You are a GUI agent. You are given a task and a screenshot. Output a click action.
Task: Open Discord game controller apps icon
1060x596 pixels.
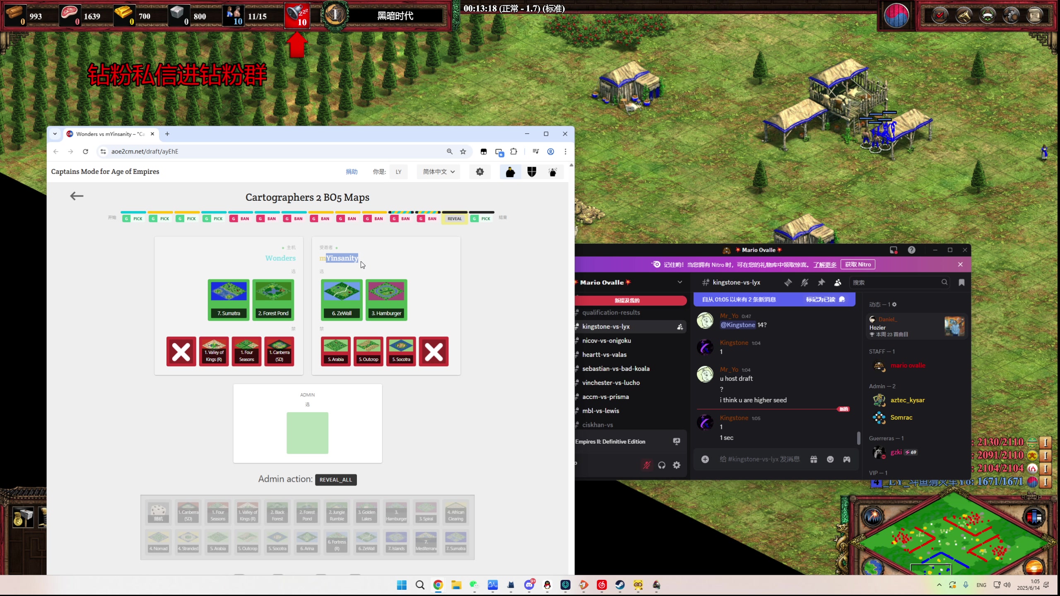(x=847, y=459)
